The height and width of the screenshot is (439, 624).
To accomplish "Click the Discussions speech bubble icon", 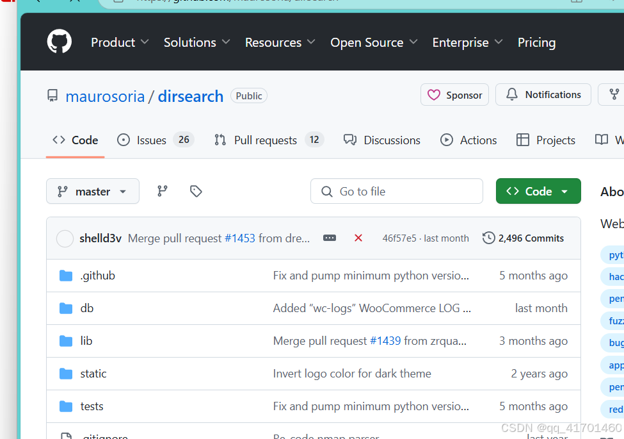I will pyautogui.click(x=350, y=140).
